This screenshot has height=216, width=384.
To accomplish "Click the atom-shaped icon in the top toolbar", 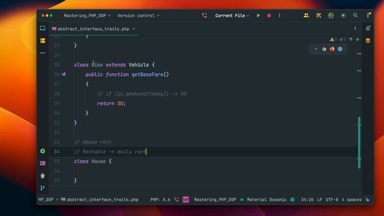I will click(331, 16).
